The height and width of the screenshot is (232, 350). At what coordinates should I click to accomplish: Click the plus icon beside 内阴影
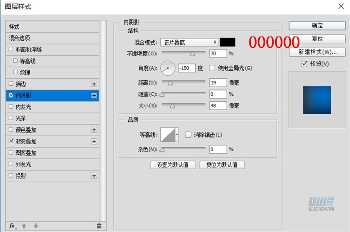click(x=94, y=95)
